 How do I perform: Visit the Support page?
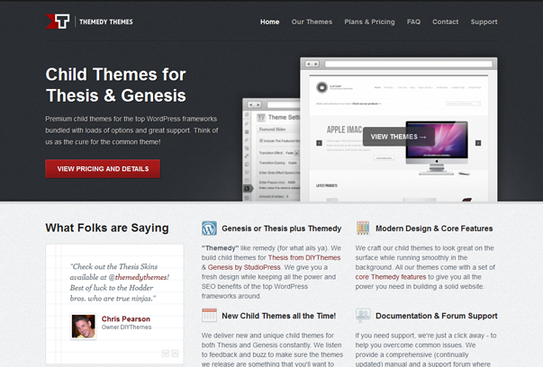coord(484,22)
